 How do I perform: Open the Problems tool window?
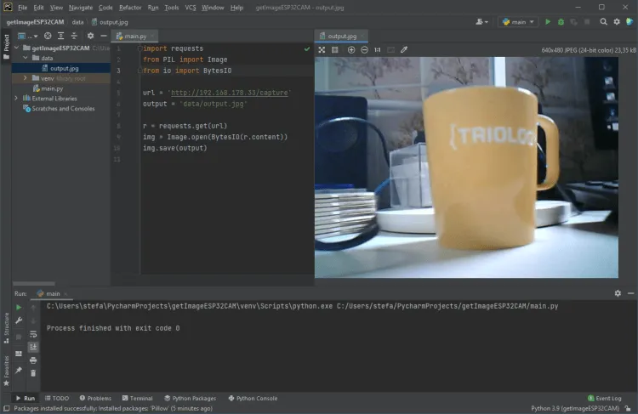point(95,398)
